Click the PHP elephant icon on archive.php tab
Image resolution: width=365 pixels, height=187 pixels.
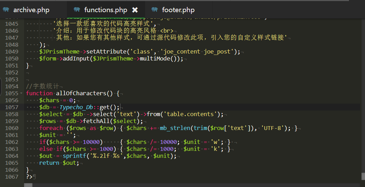click(6, 10)
